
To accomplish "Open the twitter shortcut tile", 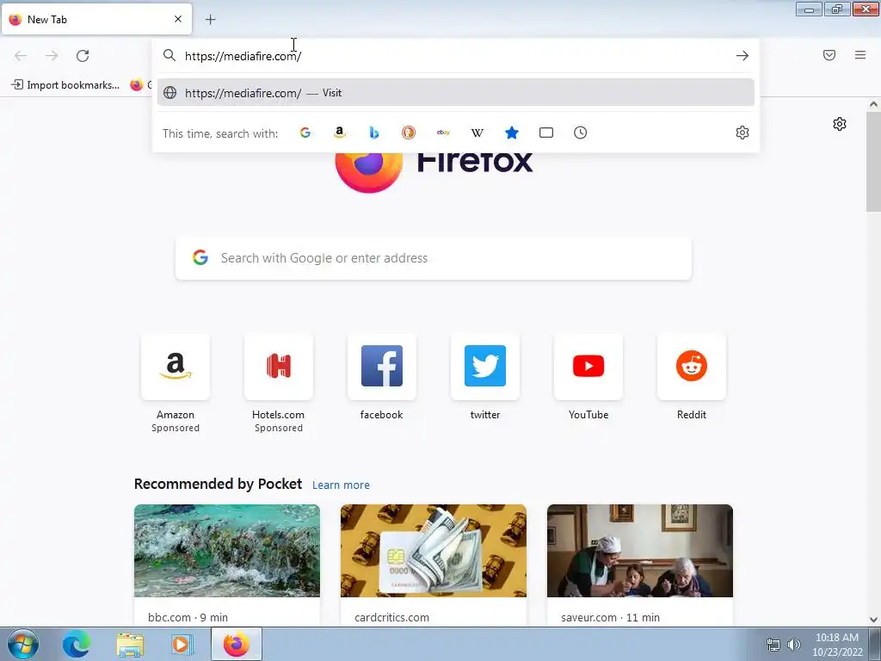I will [485, 367].
